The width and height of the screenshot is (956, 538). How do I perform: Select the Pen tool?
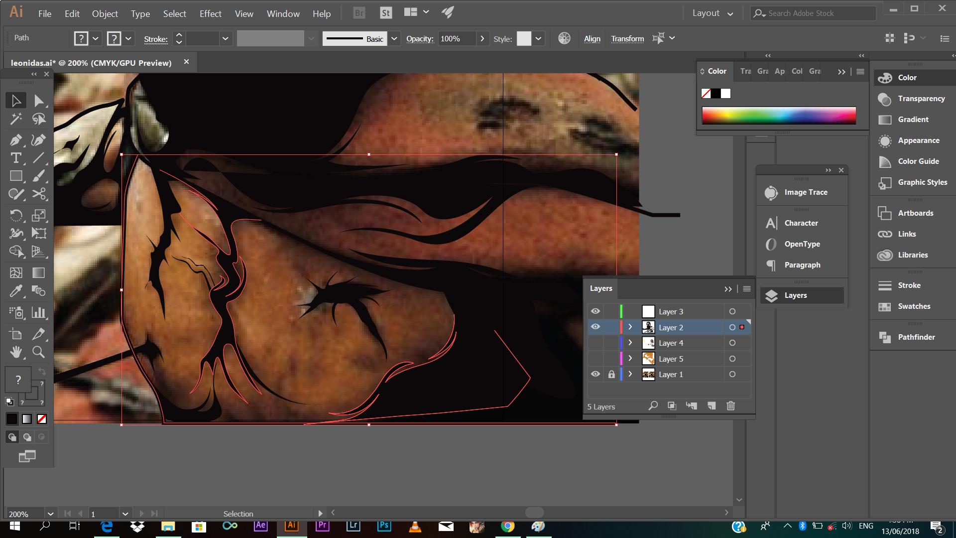click(x=15, y=140)
